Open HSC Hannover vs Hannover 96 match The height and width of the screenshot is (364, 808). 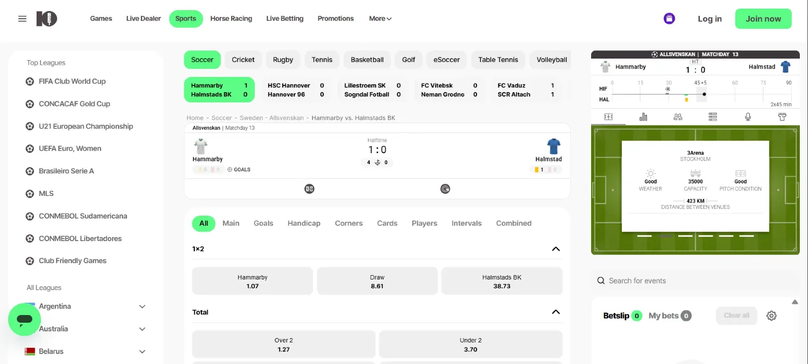pos(296,90)
